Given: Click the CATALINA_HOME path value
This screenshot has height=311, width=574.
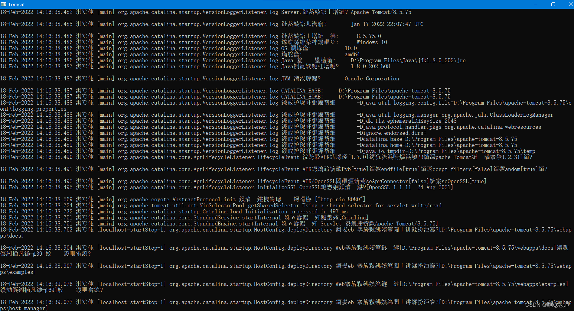Looking at the screenshot, I should (x=395, y=97).
